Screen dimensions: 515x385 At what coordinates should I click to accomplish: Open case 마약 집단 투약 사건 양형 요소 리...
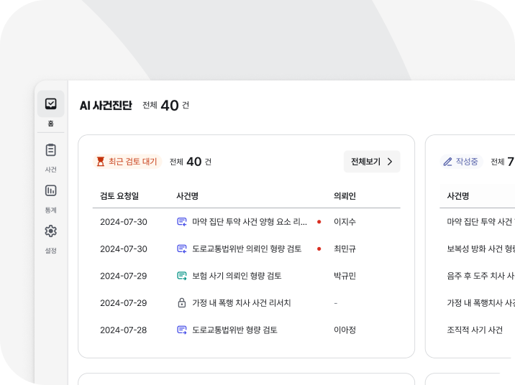pyautogui.click(x=250, y=222)
